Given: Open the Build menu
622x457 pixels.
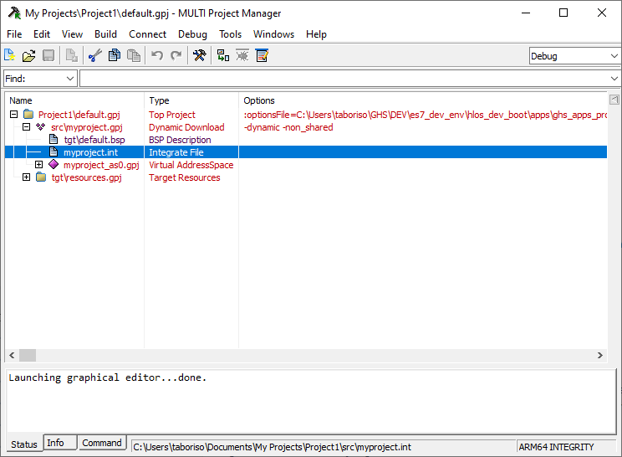Looking at the screenshot, I should pyautogui.click(x=105, y=34).
